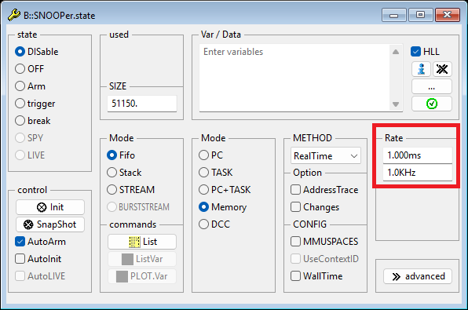Close the SNOOPer.state window
The height and width of the screenshot is (310, 468).
click(447, 15)
